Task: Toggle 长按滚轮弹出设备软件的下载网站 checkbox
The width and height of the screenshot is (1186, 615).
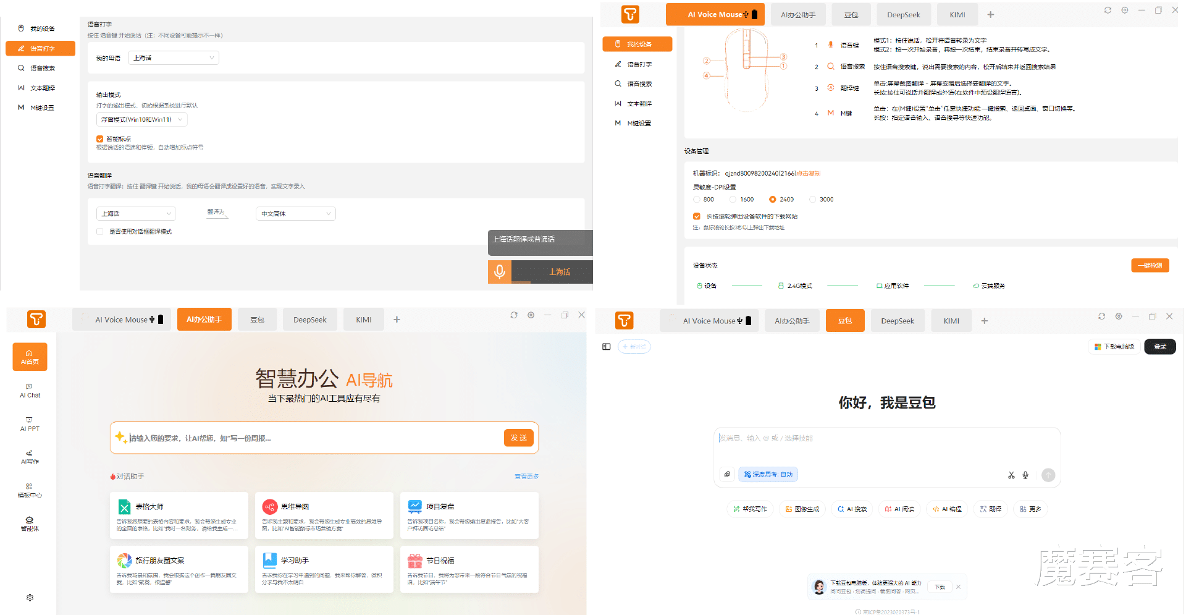Action: click(x=697, y=216)
